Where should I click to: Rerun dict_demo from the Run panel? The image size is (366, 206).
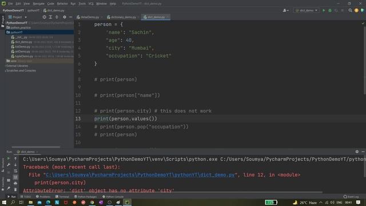point(9,159)
